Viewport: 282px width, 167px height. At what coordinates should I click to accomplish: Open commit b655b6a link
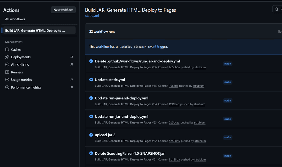tap(174, 67)
